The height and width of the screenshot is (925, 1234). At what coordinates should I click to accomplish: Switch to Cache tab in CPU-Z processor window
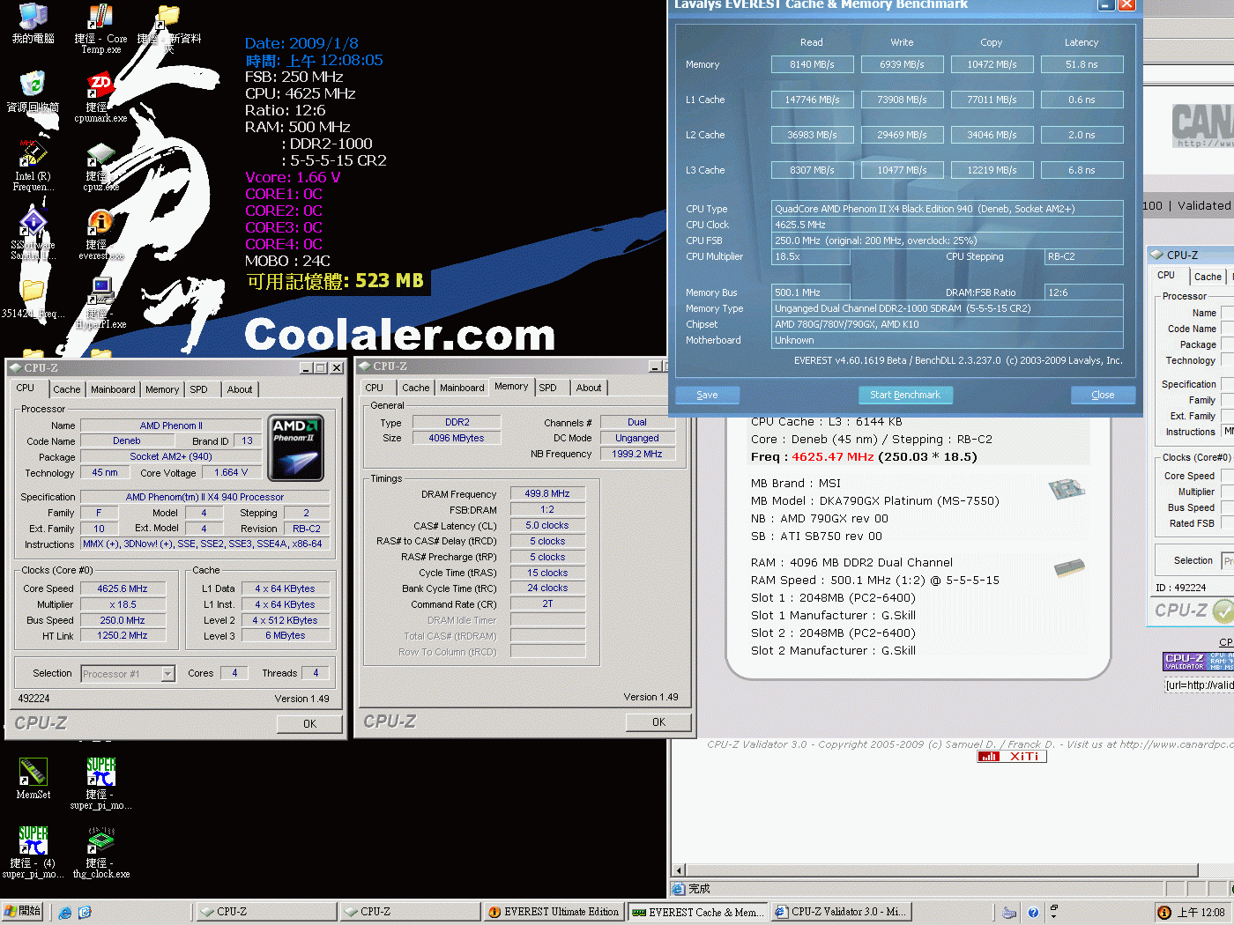pyautogui.click(x=66, y=389)
